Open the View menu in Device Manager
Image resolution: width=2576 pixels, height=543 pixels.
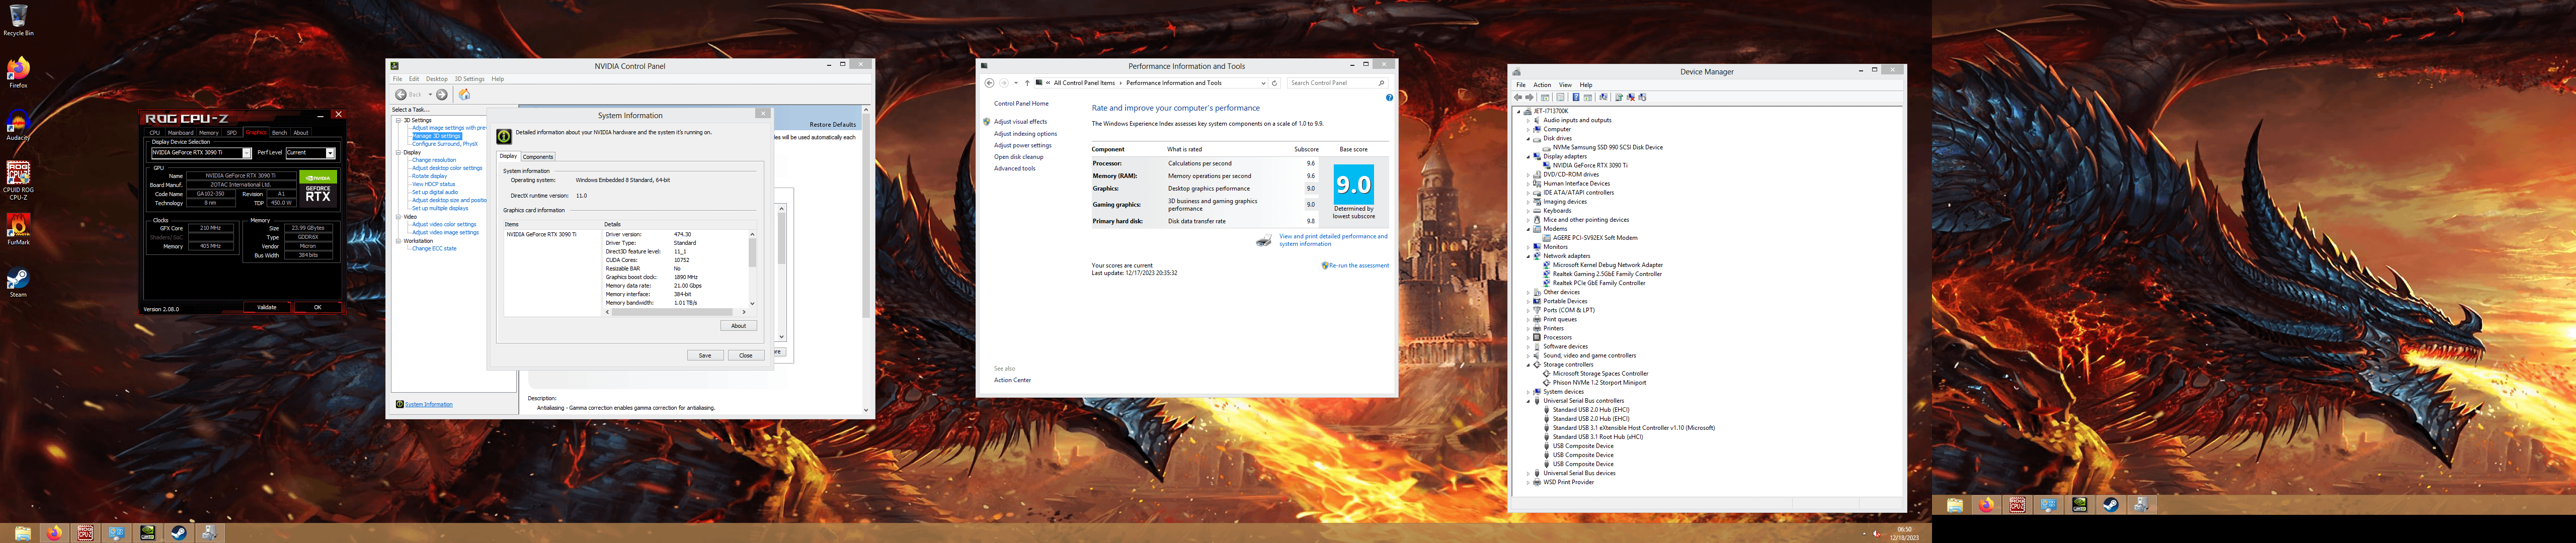point(1565,85)
